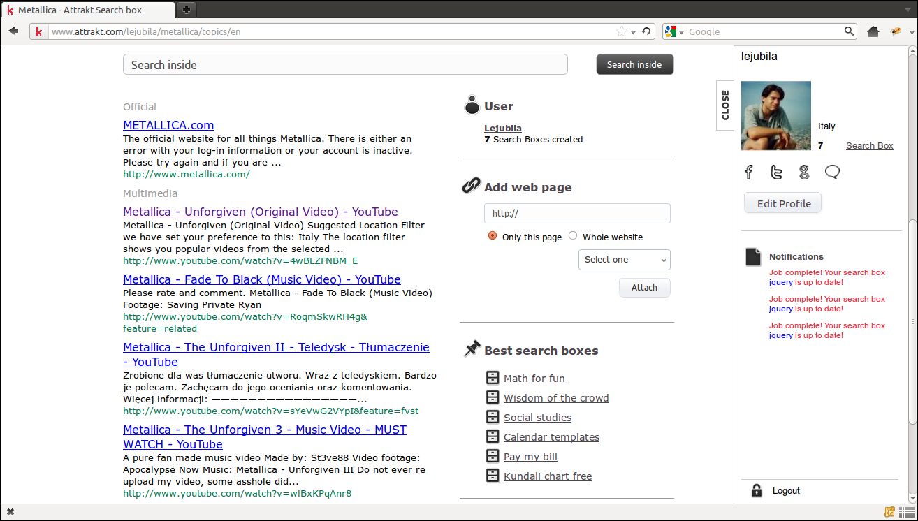
Task: Click the http:// web page URL field
Action: [x=577, y=214]
